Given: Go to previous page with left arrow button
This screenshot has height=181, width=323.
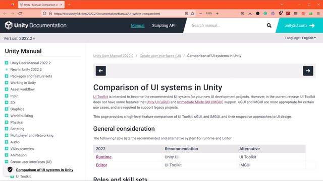Looking at the screenshot, I should [101, 71].
